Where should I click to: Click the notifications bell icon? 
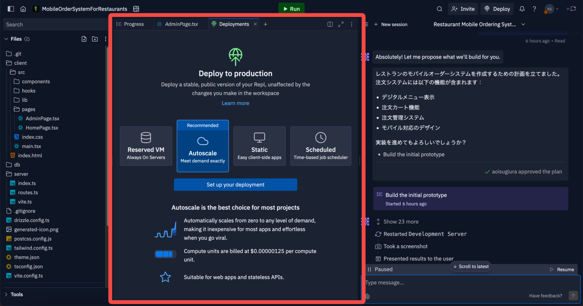(522, 8)
